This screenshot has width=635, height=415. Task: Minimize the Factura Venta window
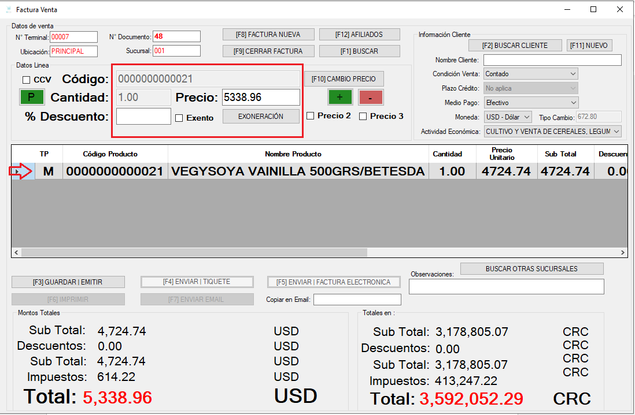coord(567,9)
